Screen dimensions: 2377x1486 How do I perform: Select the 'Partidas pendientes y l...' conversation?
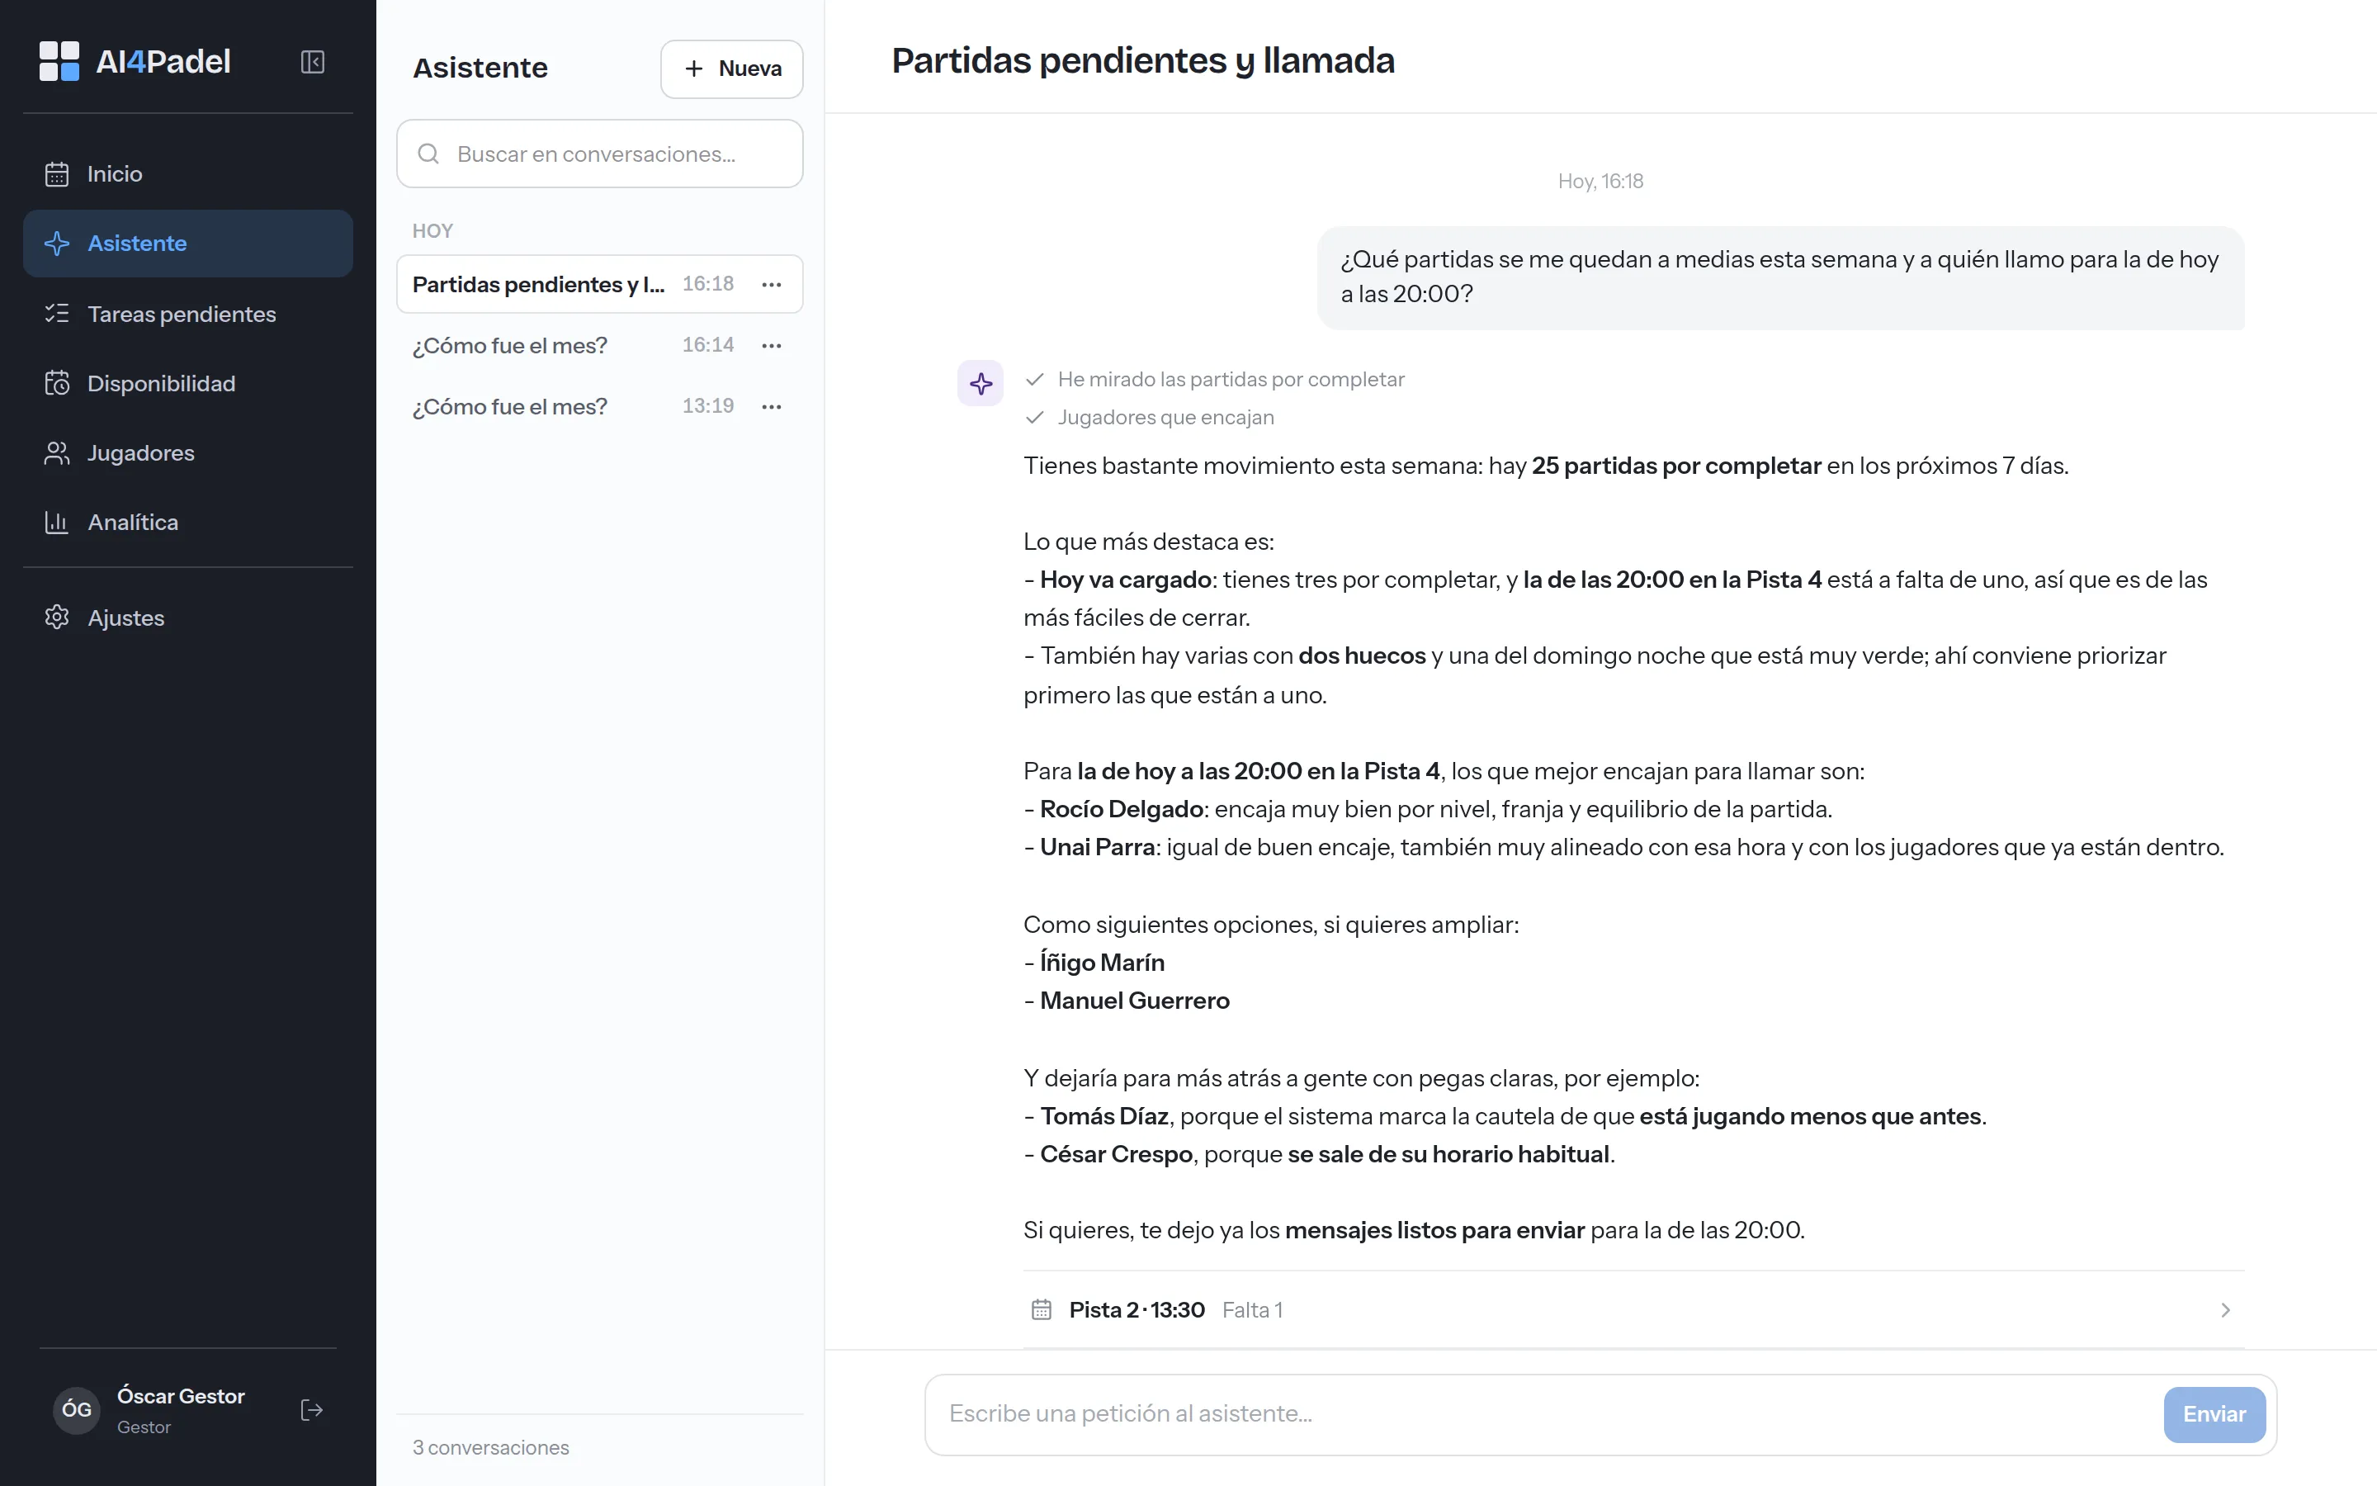599,284
